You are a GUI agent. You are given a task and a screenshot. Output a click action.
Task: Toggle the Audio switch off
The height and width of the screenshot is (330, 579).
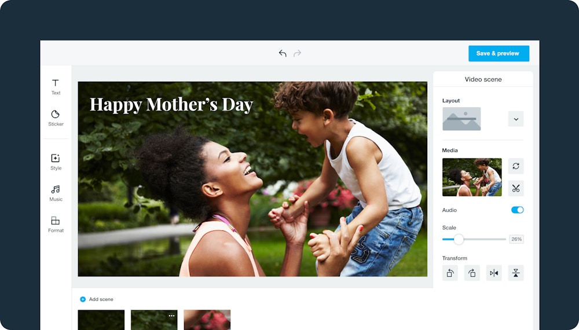coord(517,210)
